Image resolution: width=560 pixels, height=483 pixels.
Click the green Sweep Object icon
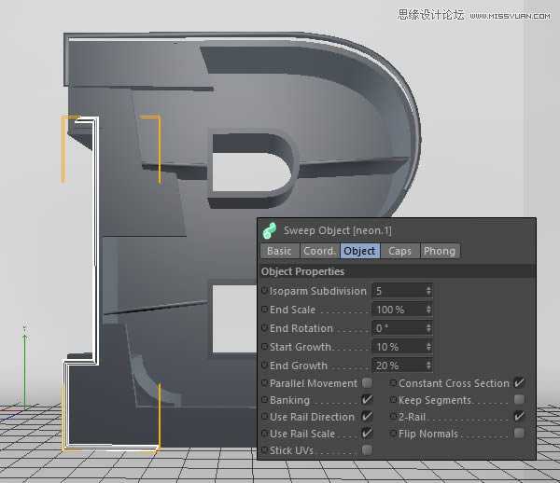(x=270, y=230)
